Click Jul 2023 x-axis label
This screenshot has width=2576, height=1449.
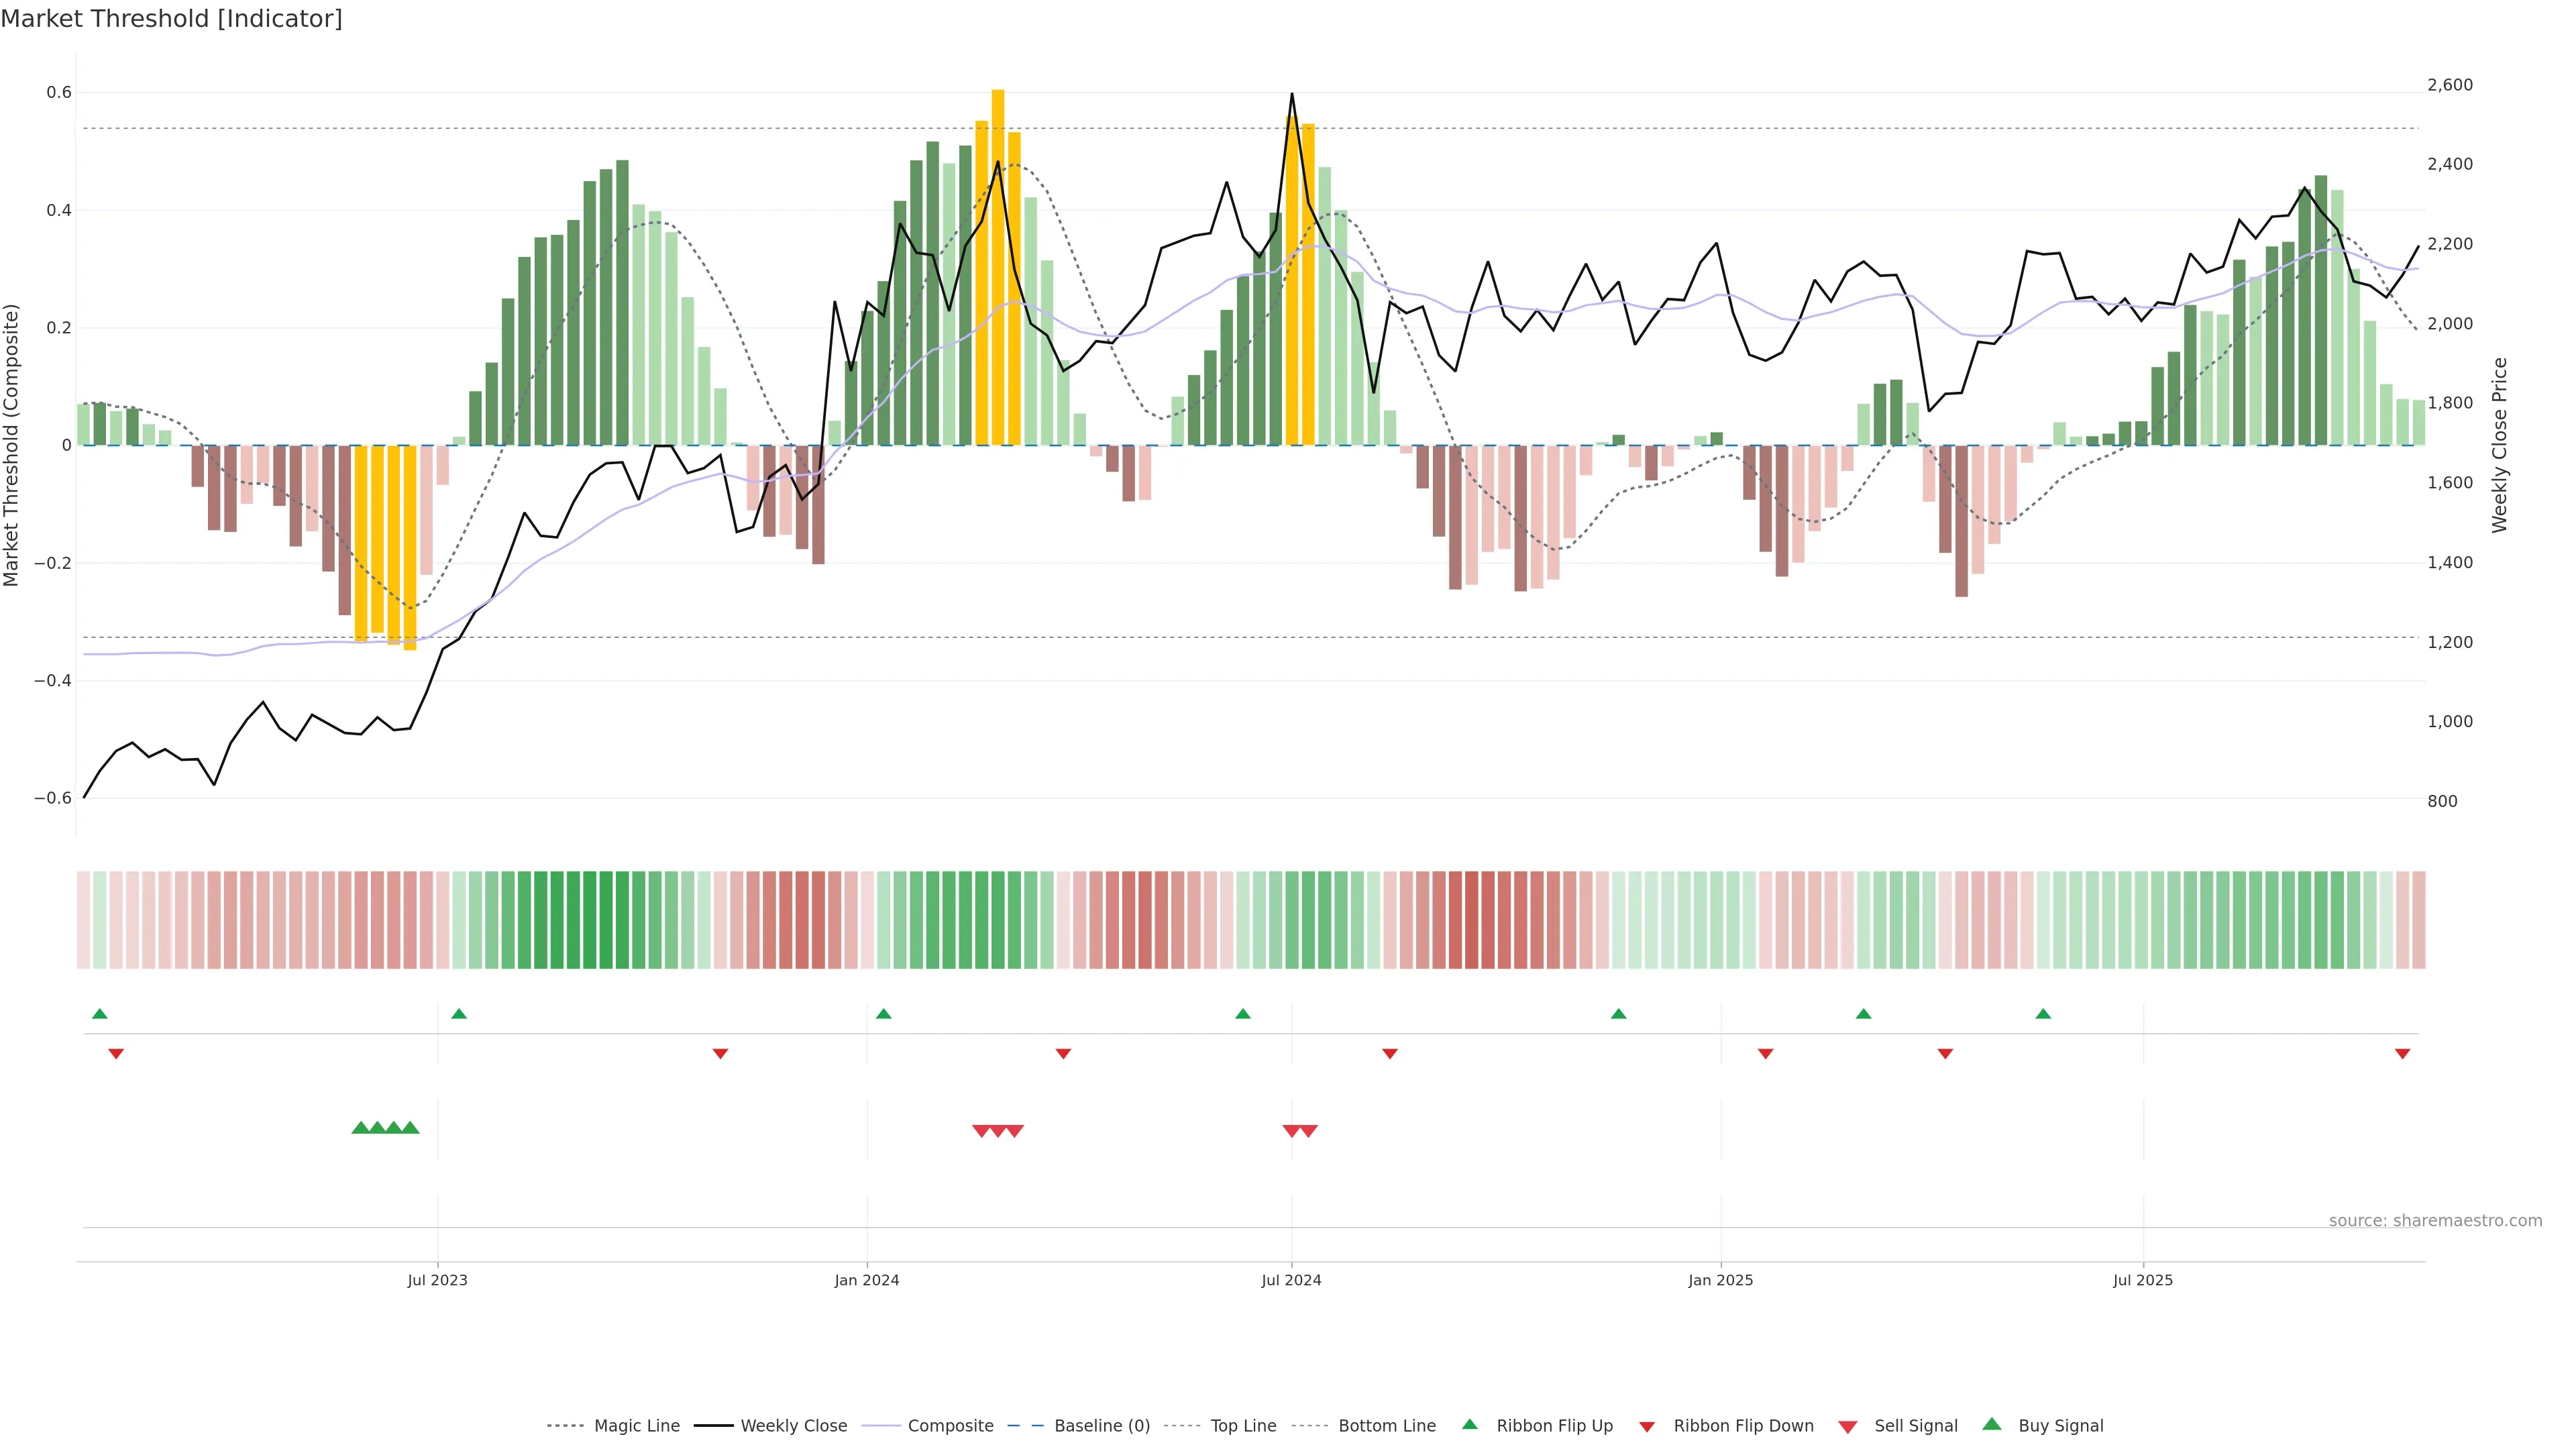pyautogui.click(x=437, y=1280)
